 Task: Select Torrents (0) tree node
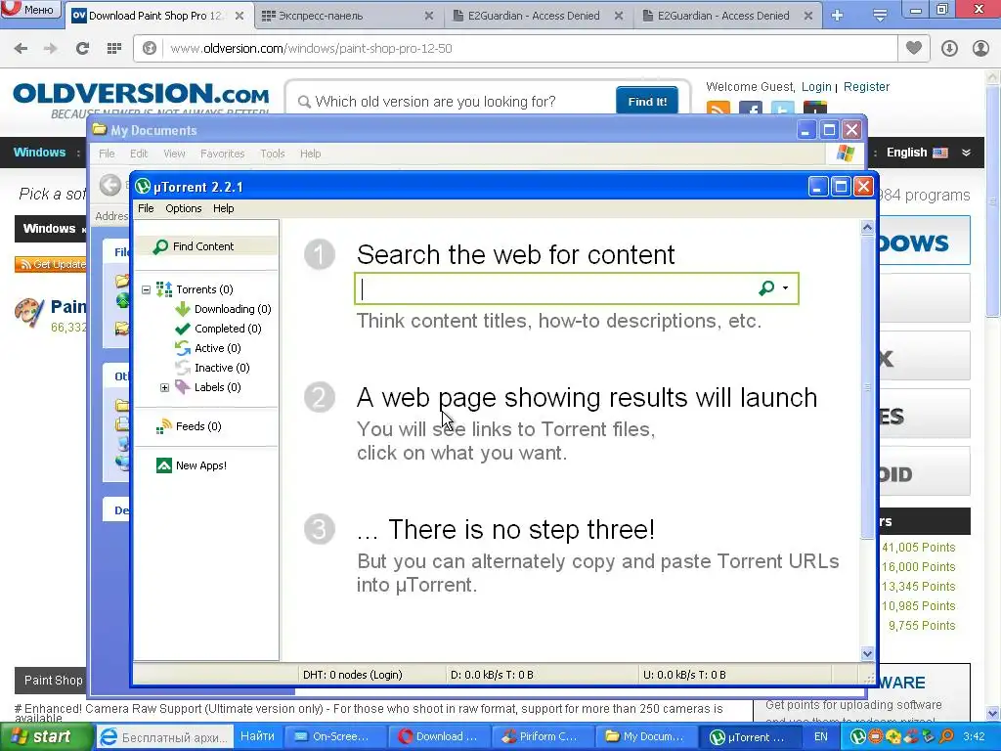(195, 289)
